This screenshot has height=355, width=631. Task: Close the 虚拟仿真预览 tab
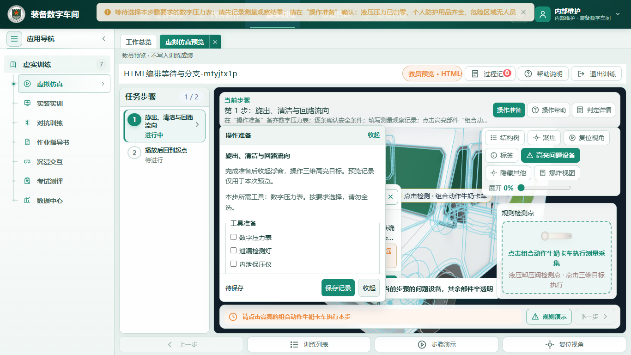(215, 42)
